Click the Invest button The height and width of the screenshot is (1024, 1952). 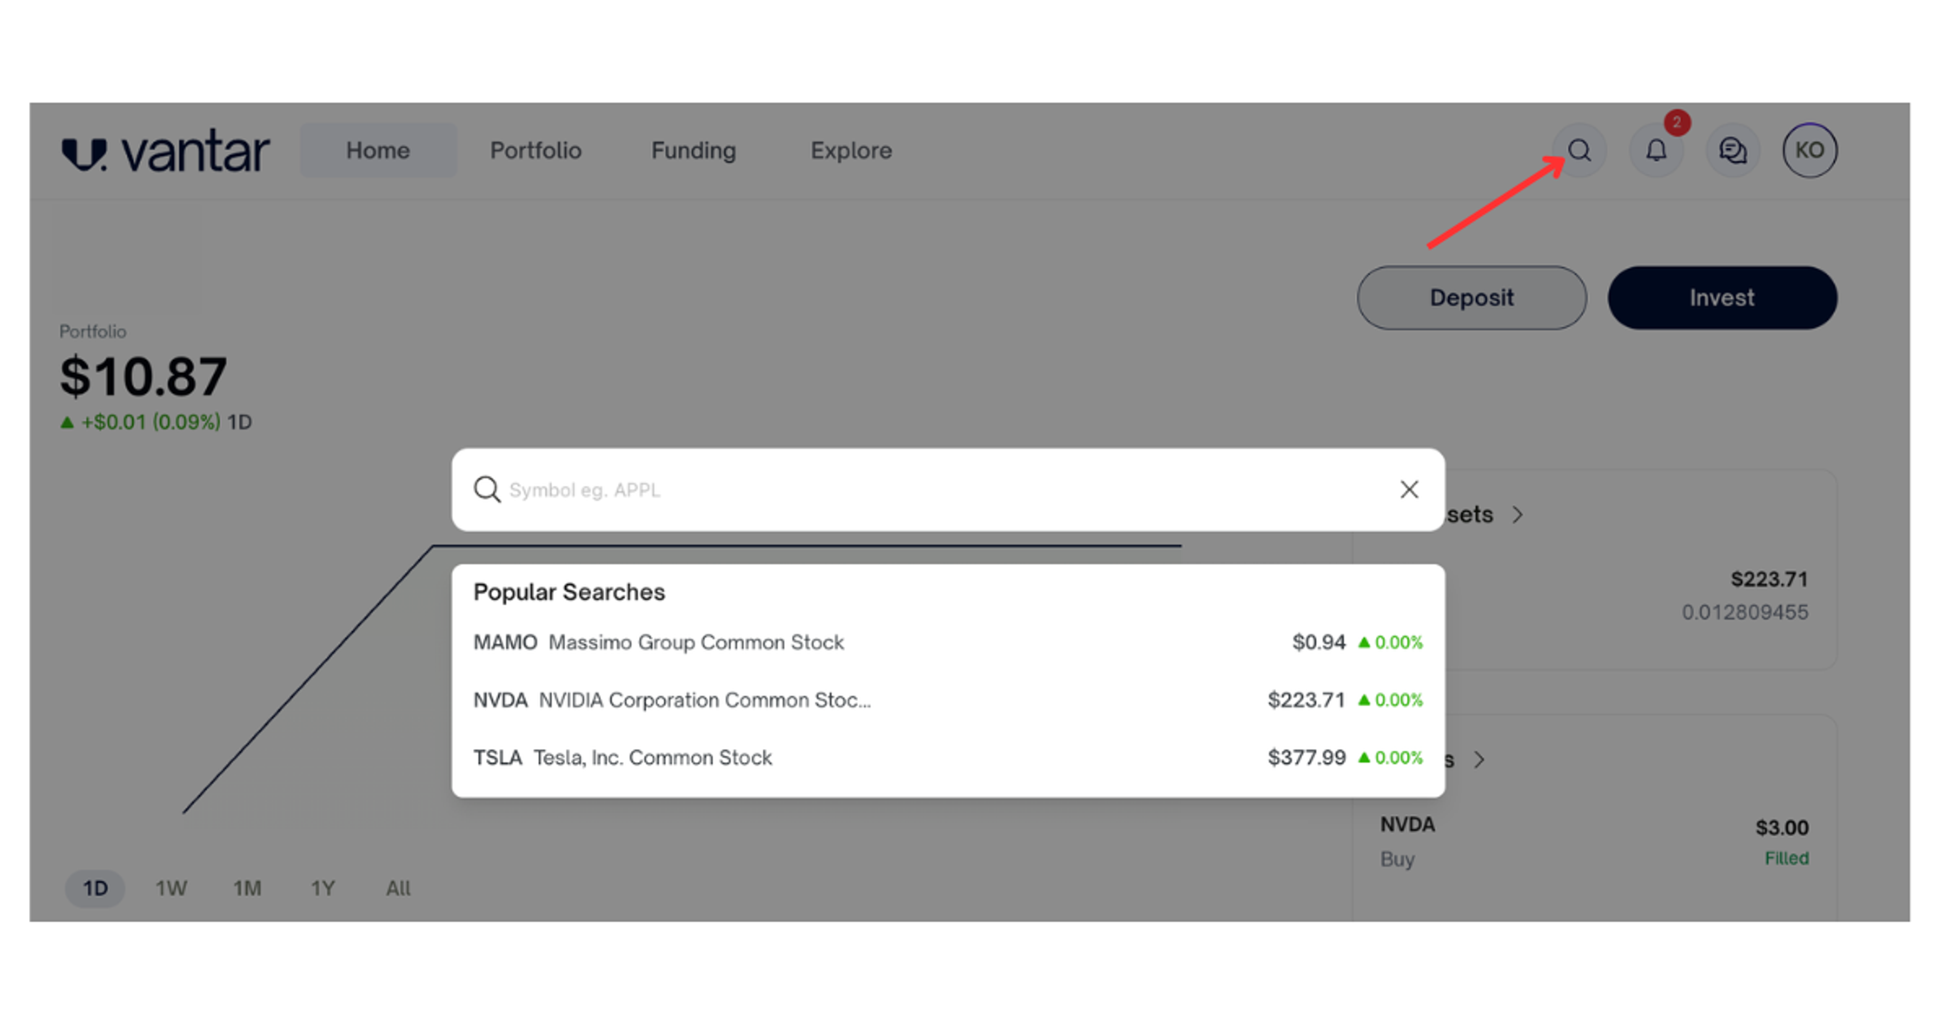[1722, 298]
